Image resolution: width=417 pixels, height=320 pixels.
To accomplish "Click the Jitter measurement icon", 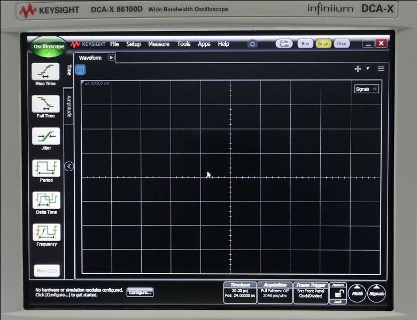I will pos(46,137).
